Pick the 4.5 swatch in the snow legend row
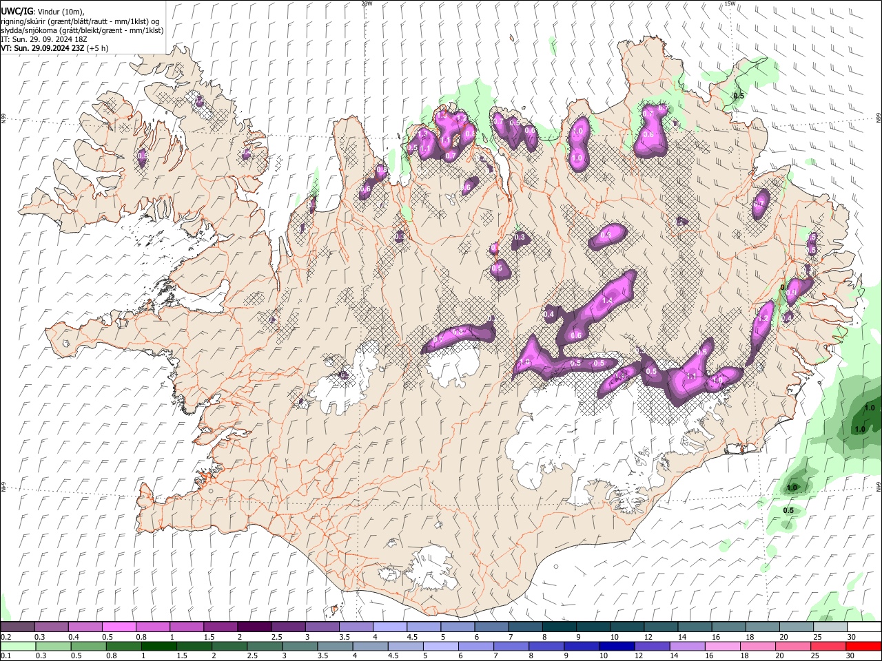 pos(424,627)
